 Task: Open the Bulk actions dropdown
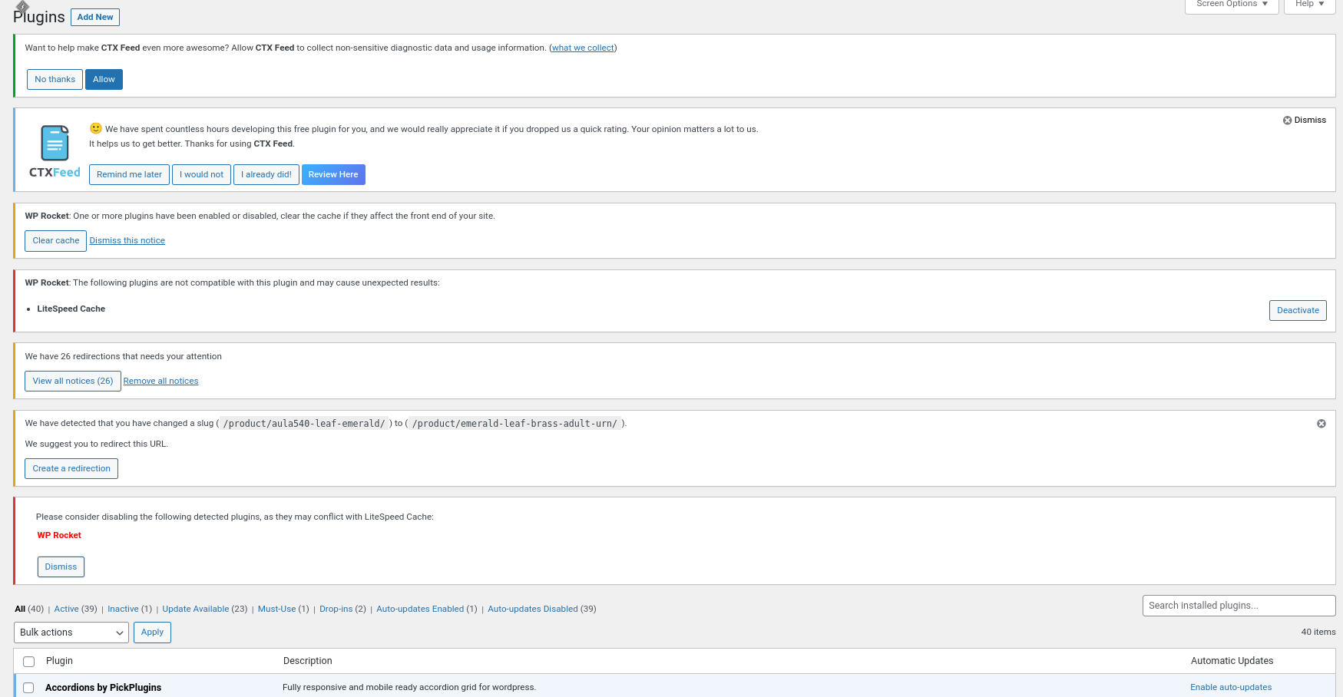click(71, 633)
